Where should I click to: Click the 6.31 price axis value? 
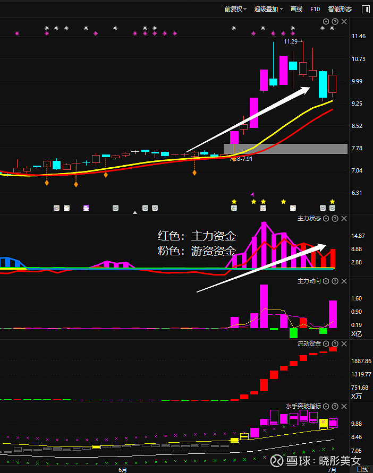click(357, 193)
